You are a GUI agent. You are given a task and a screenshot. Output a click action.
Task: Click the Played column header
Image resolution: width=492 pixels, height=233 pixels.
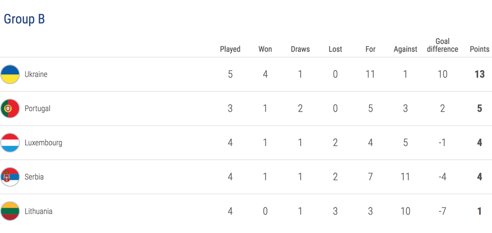coord(230,49)
